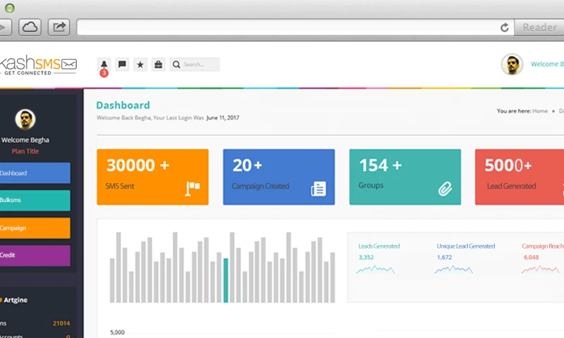The image size is (564, 338).
Task: Open the Dashboard sidebar menu item
Action: 34,173
